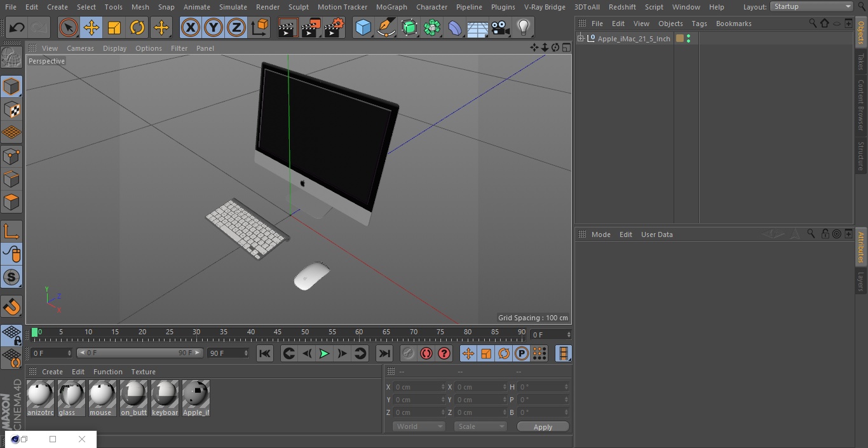Toggle the coordinate system icon

coord(260,27)
